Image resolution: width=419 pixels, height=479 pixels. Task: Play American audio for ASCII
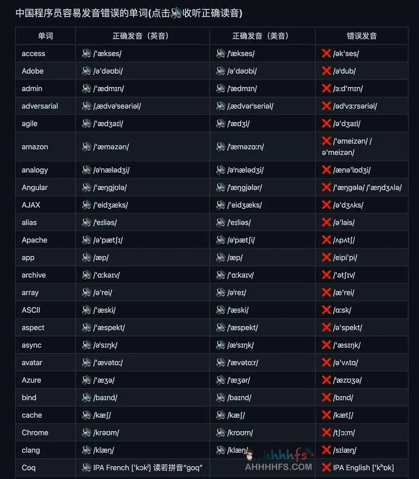pos(221,310)
